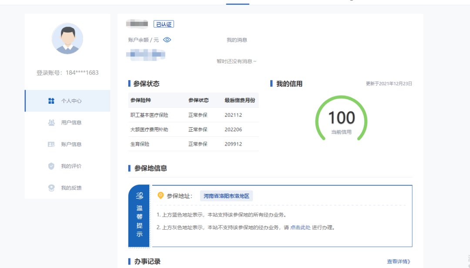Select the 职工基本医疗保险 table row
Image resolution: width=470 pixels, height=268 pixels.
[193, 115]
